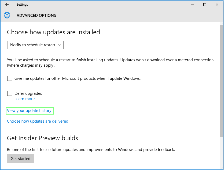Tick the Defer upgrades checkbox
This screenshot has height=170, width=224.
click(10, 93)
